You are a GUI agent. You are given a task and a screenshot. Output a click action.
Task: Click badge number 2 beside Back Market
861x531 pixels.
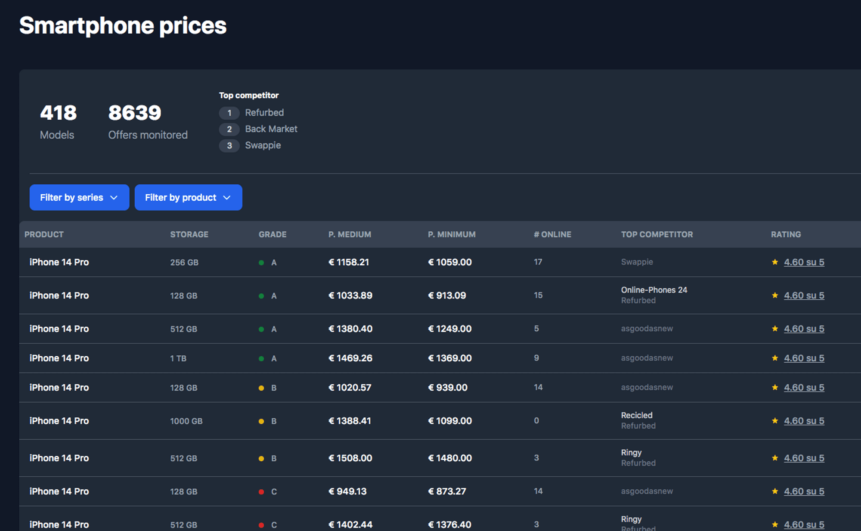point(229,129)
